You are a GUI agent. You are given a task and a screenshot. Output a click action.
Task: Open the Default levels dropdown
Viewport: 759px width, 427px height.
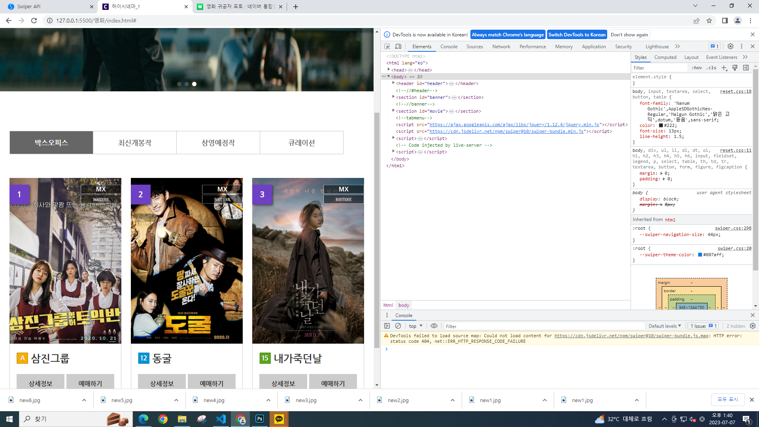pyautogui.click(x=665, y=326)
